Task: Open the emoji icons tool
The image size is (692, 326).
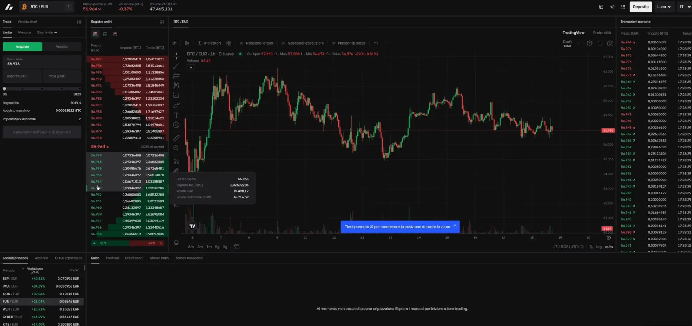Action: pyautogui.click(x=176, y=125)
